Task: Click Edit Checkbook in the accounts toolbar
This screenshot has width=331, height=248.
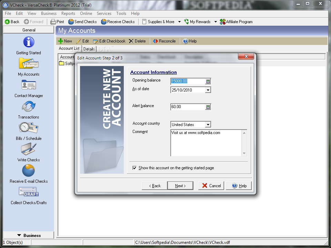Action: [109, 41]
